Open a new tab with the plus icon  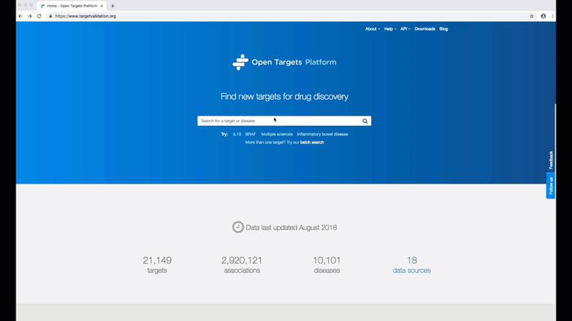click(x=113, y=6)
